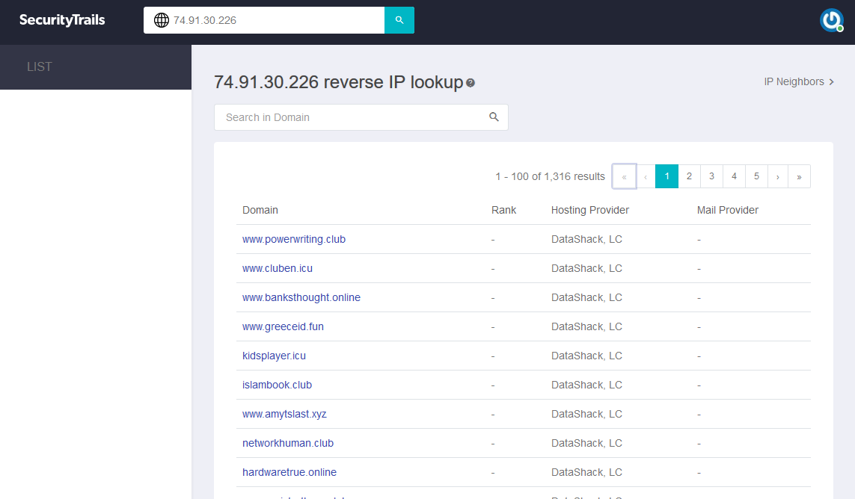
Task: Click the Hosting Provider column header
Action: pyautogui.click(x=590, y=210)
